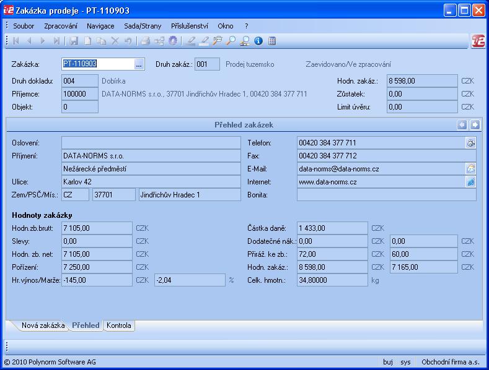Open the structure tree icon

159,41
